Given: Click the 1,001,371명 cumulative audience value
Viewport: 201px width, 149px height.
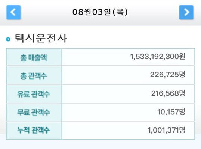Looking at the screenshot, I should [167, 130].
